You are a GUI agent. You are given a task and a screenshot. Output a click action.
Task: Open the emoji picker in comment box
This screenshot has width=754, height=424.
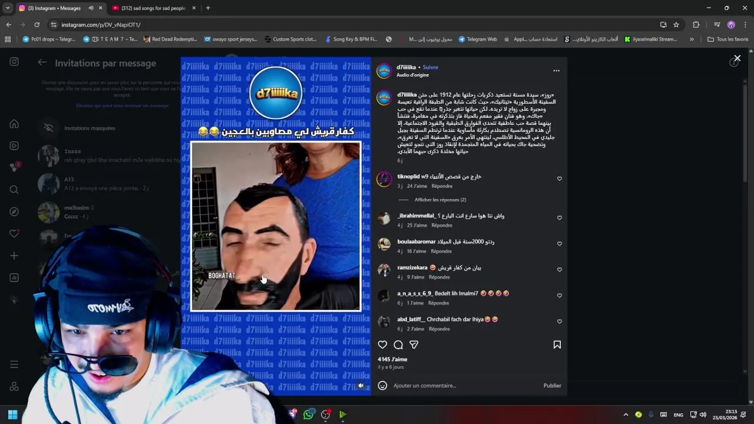[382, 385]
